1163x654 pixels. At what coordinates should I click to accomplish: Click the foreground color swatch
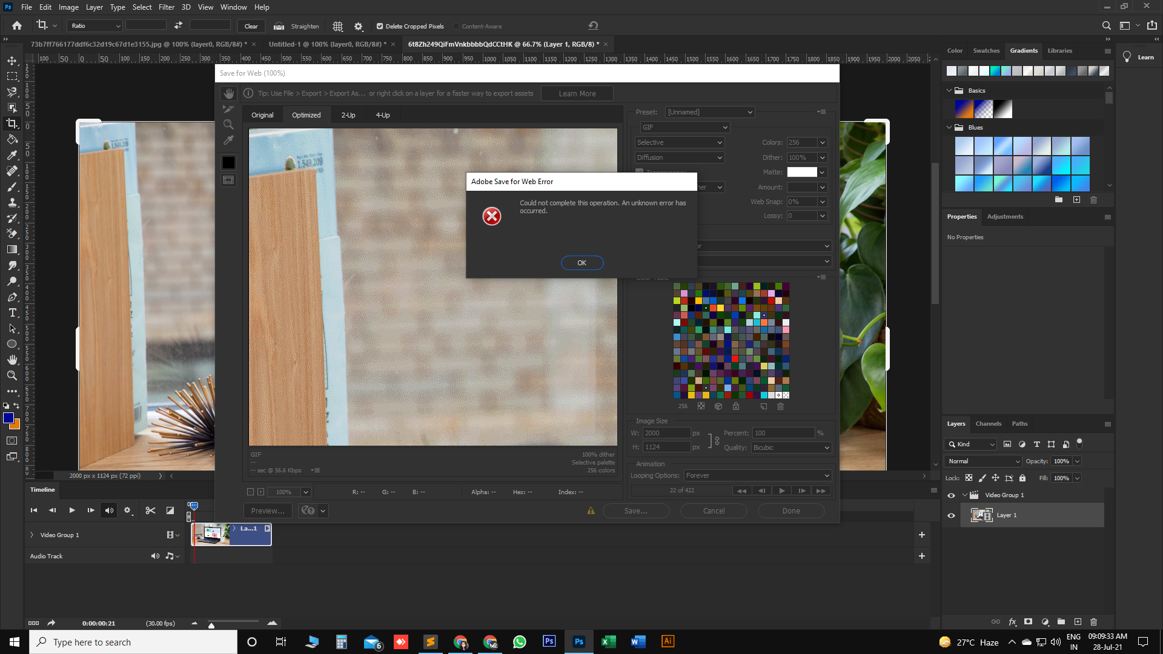[x=7, y=417]
